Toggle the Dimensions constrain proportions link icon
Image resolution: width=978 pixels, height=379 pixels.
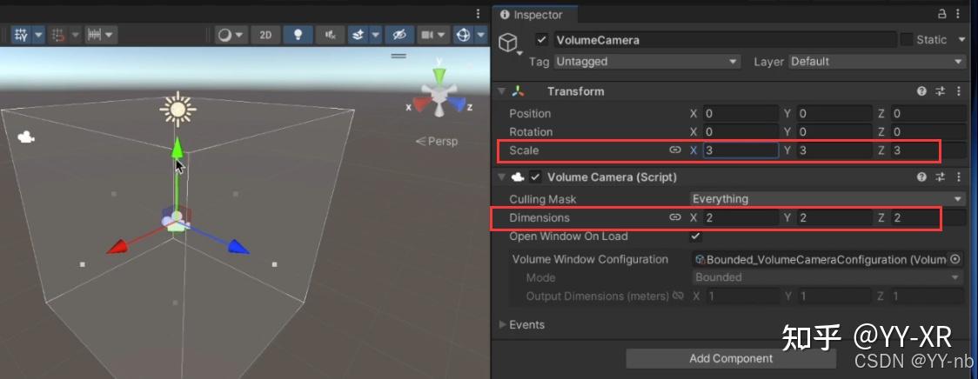click(674, 217)
